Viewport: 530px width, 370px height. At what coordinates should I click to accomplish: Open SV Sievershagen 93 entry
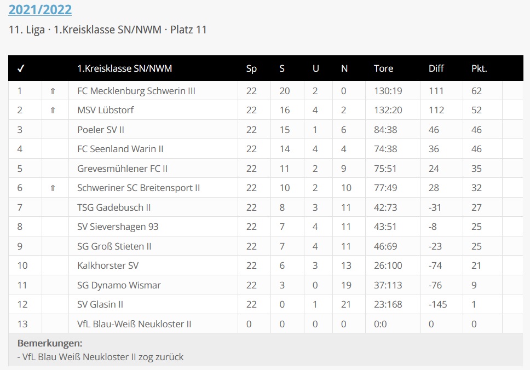[x=118, y=227]
